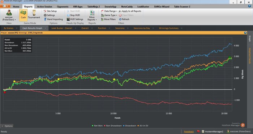
Task: Switch to Overall report tab
Action: [85, 28]
